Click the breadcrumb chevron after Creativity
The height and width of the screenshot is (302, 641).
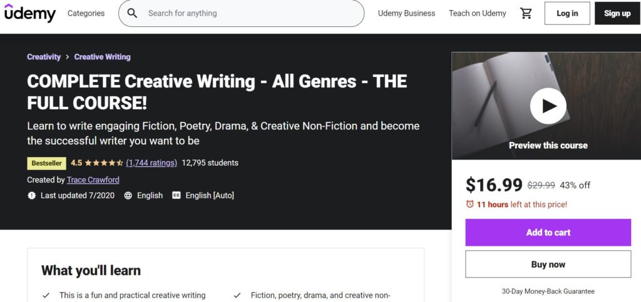68,57
